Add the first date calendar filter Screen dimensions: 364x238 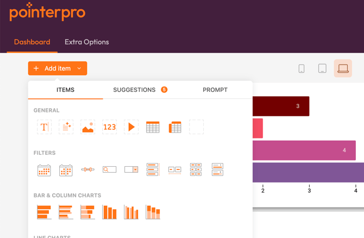44,170
